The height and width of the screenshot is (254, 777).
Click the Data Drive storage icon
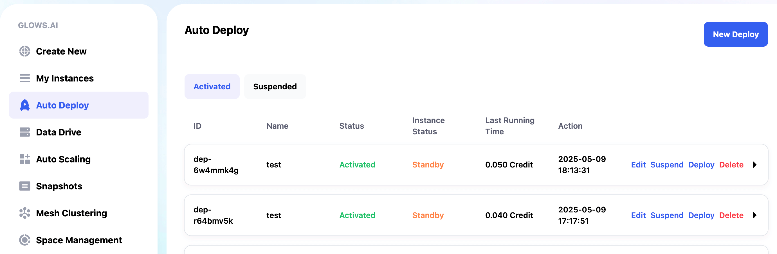(x=25, y=132)
